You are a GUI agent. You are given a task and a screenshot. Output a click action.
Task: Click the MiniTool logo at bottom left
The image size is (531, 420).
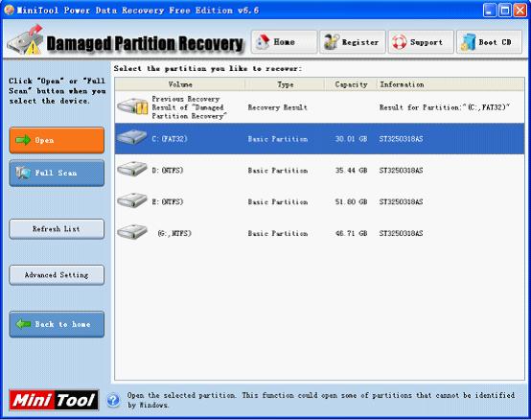pyautogui.click(x=54, y=400)
